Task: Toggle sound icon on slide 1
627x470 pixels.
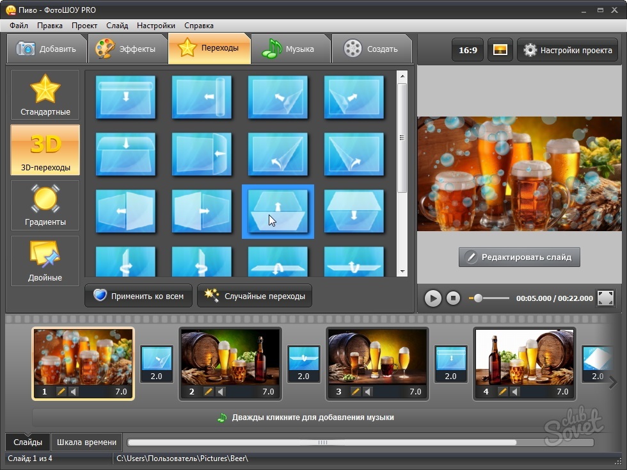Action: (74, 392)
